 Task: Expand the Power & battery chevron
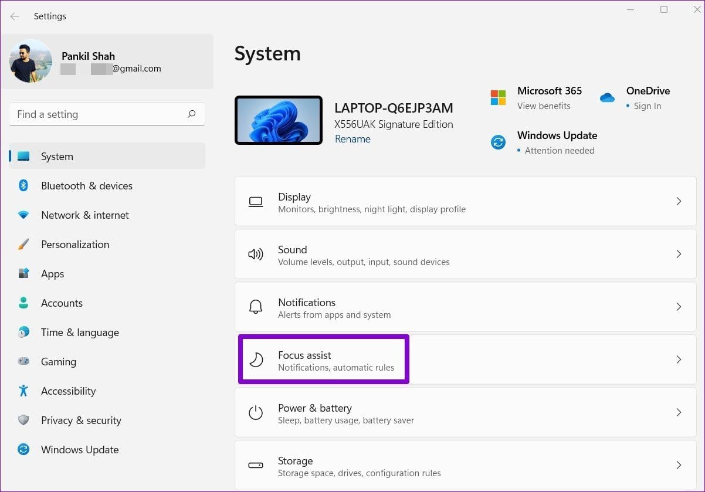[x=679, y=412]
